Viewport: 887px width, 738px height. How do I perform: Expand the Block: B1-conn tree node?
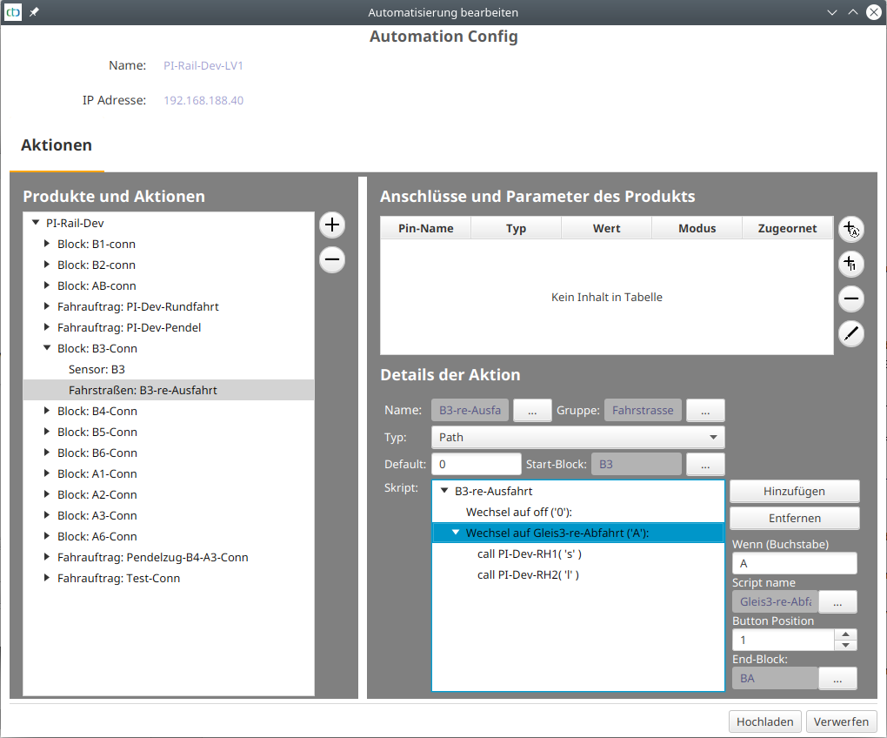pos(48,245)
